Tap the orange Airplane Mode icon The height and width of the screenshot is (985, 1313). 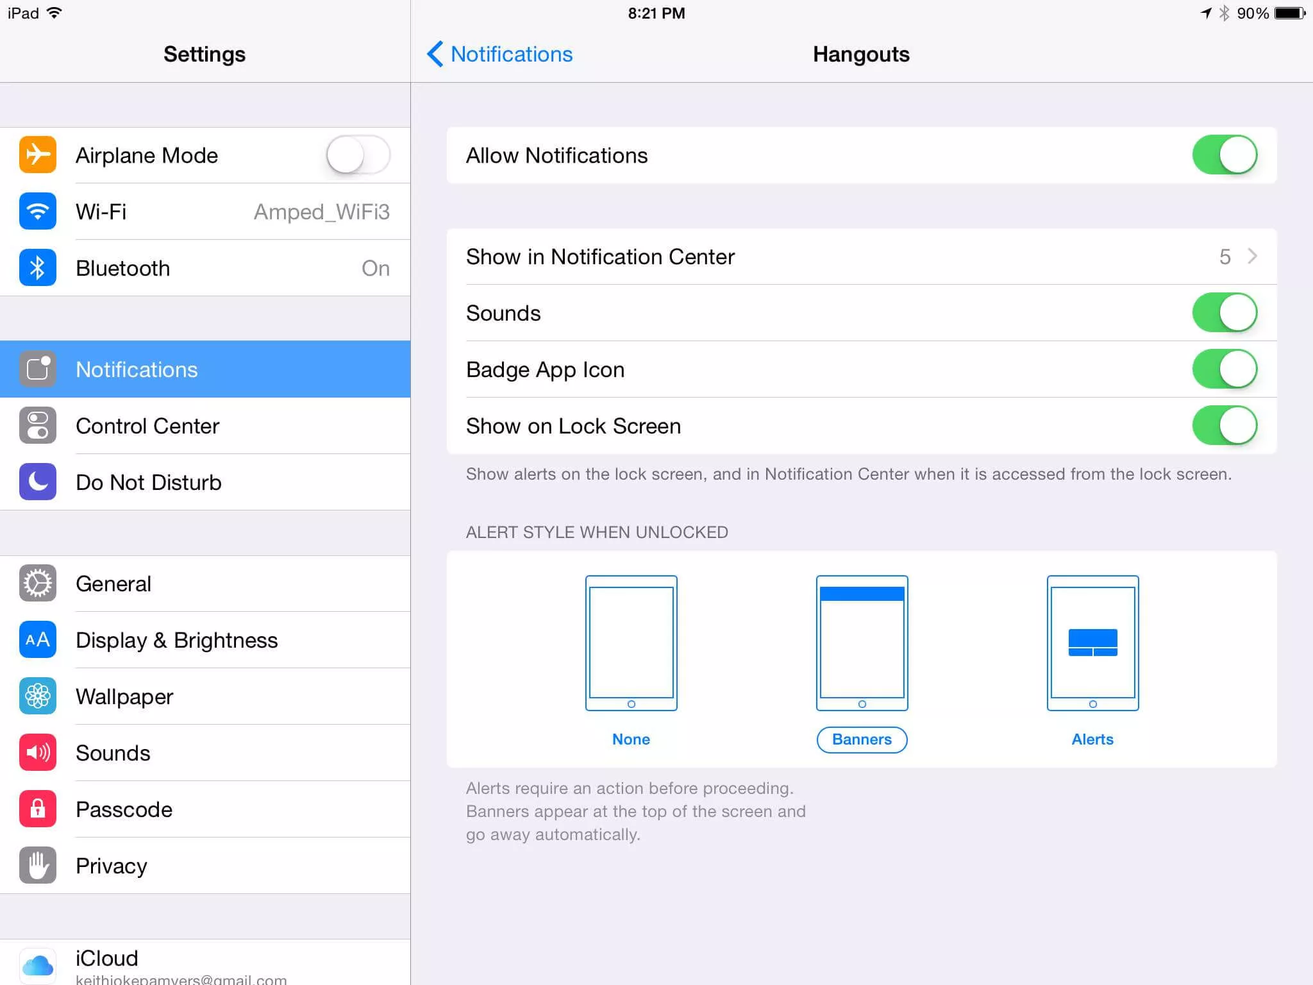pyautogui.click(x=38, y=155)
